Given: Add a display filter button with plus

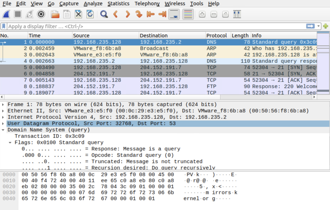Looking at the screenshot, I should pyautogui.click(x=325, y=26).
